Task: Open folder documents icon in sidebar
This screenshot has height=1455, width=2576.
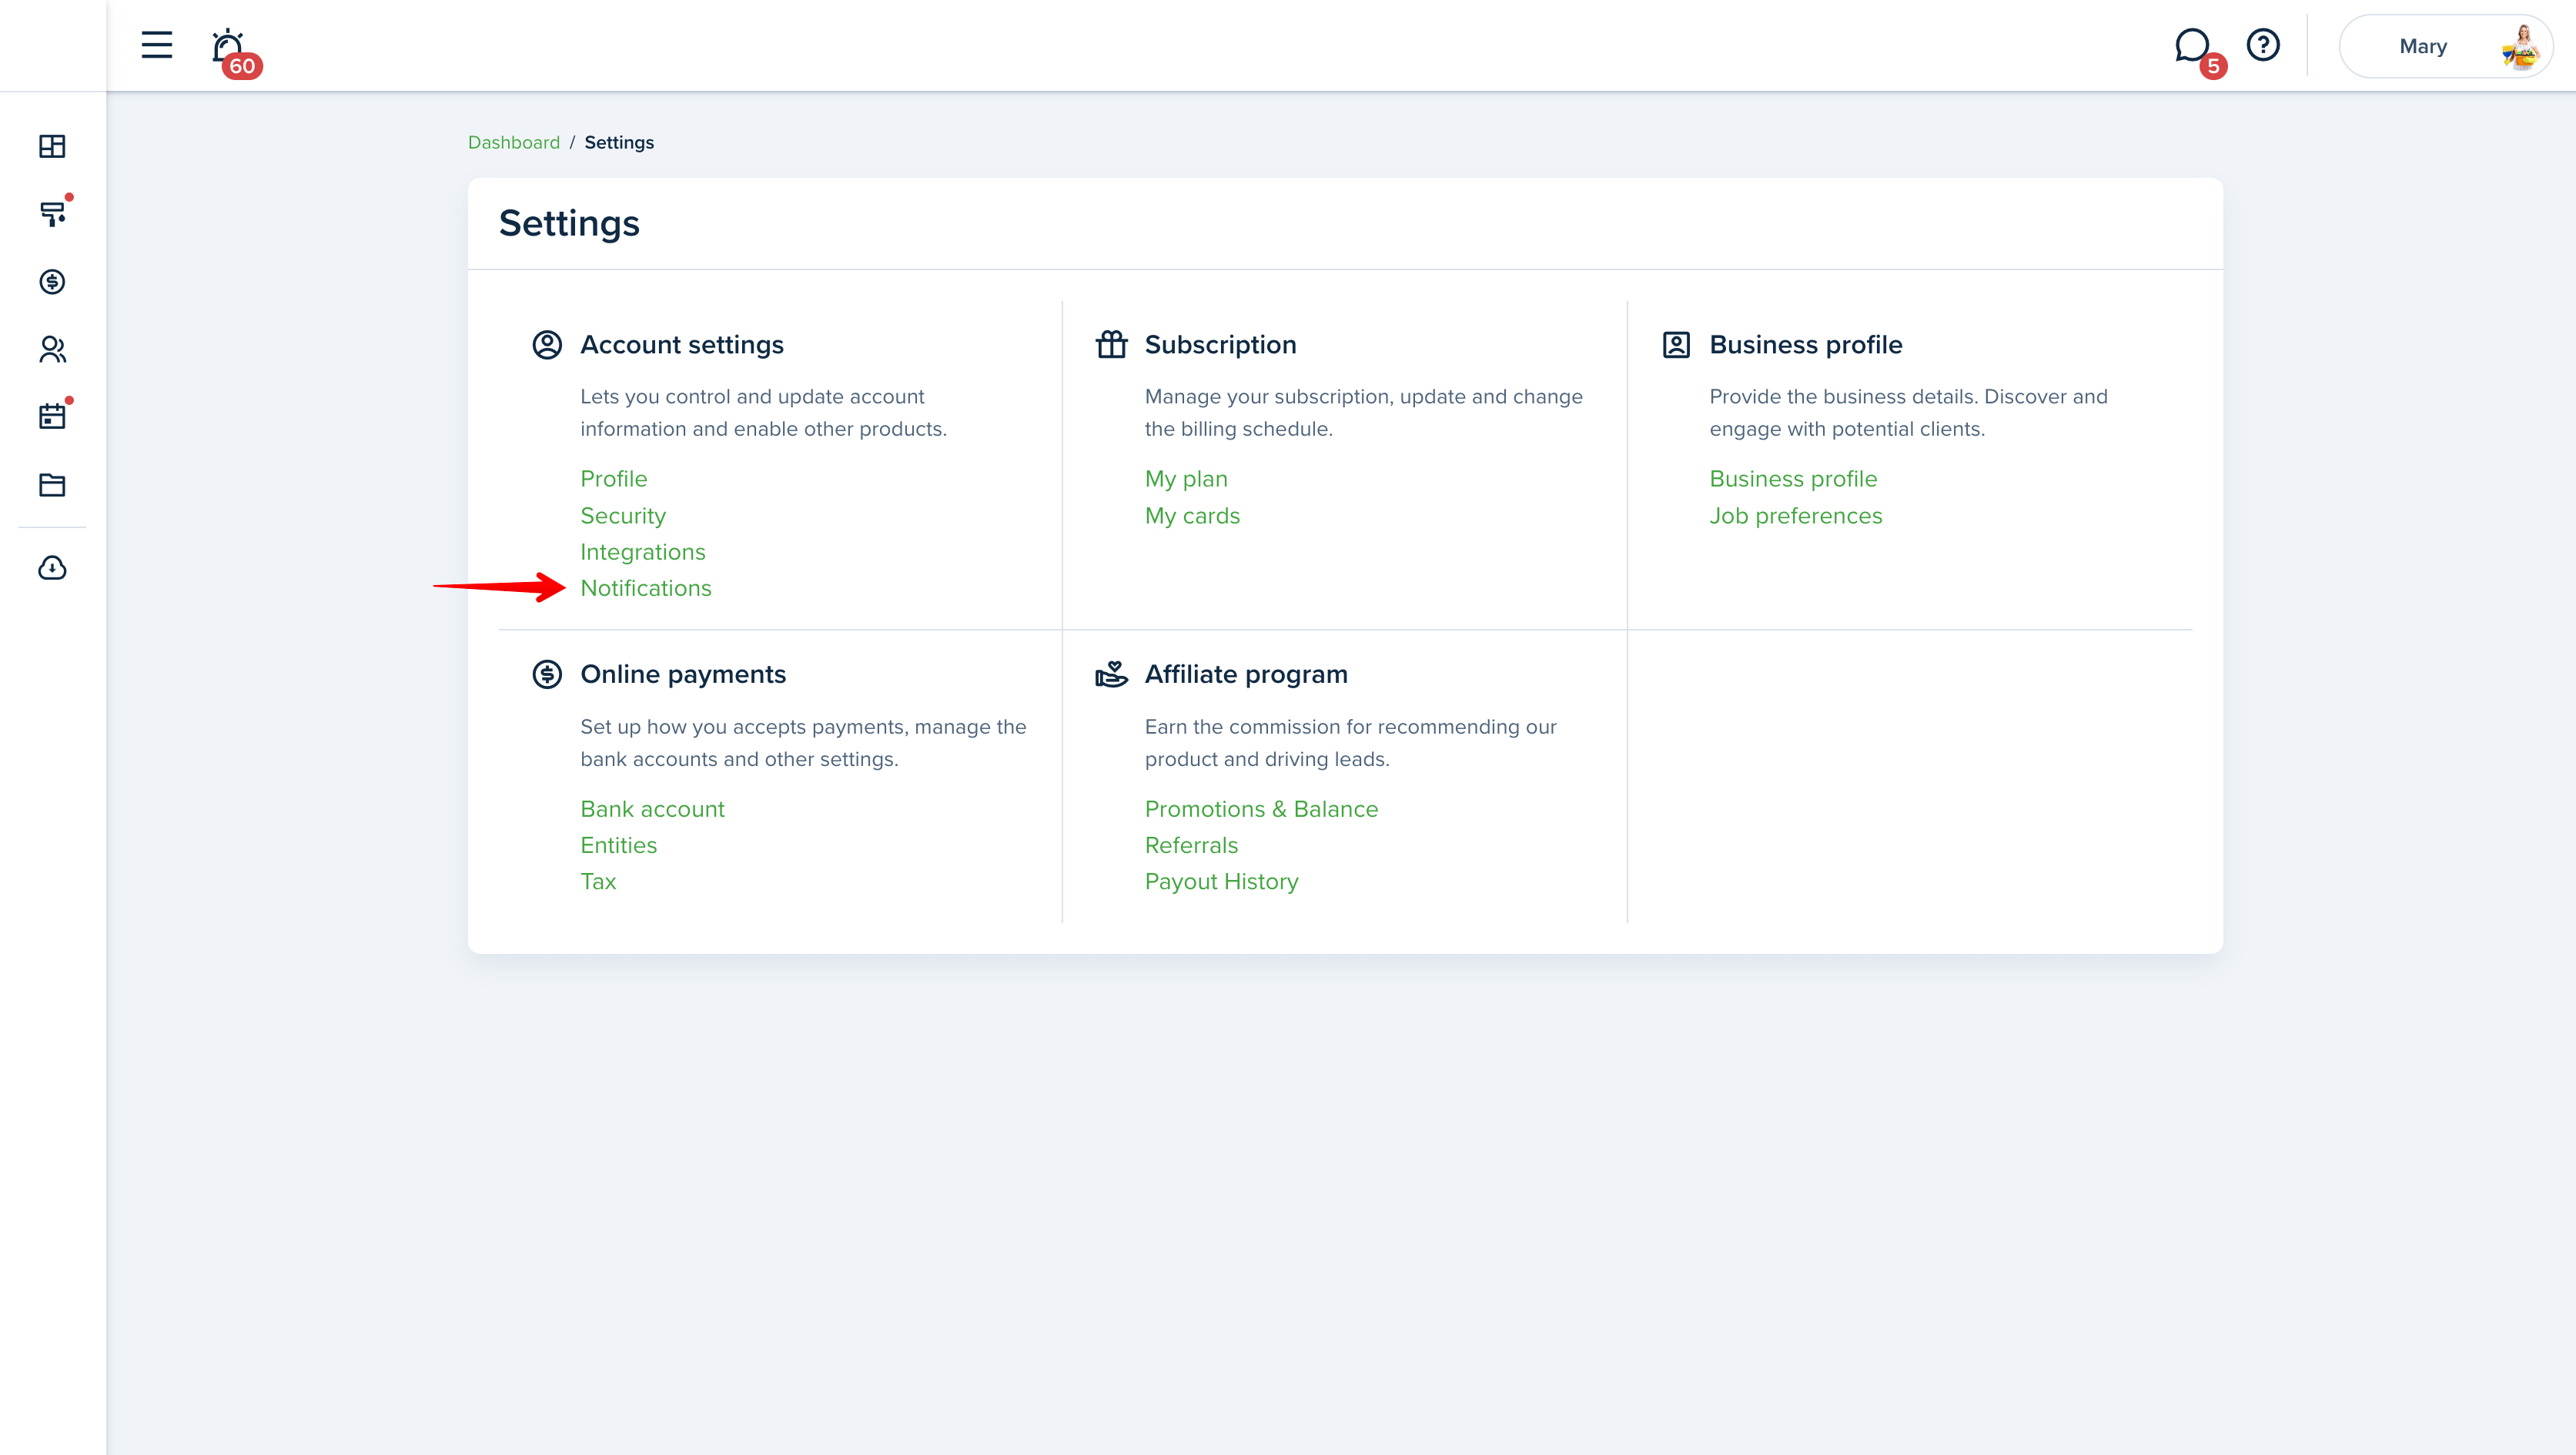Action: coord(52,485)
